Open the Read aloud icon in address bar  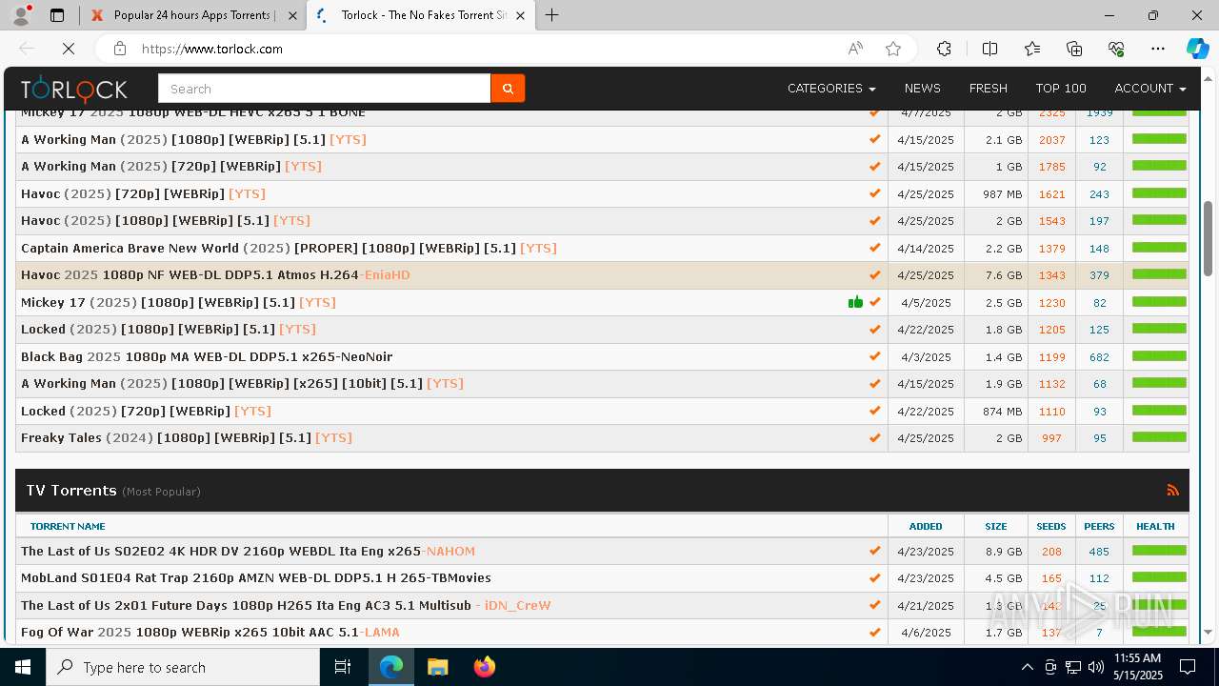[x=855, y=49]
